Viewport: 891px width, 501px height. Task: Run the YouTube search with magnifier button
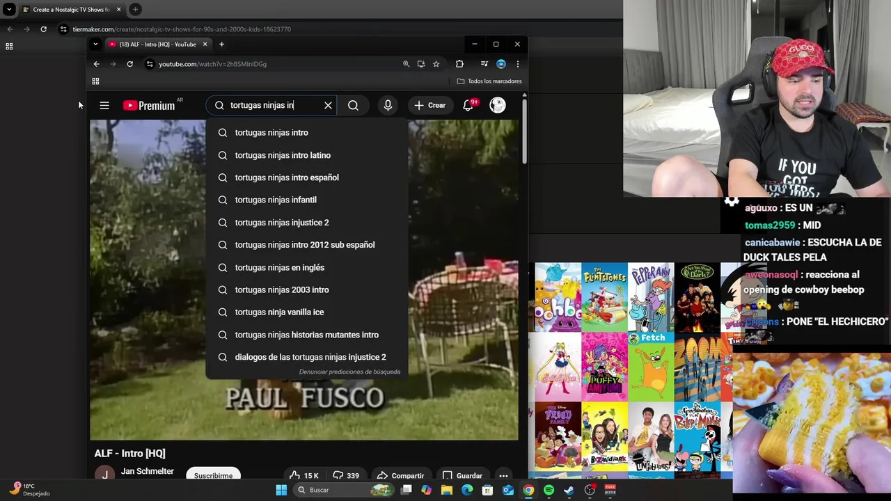tap(353, 106)
